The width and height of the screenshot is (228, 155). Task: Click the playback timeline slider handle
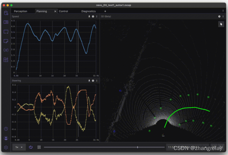click(x=138, y=147)
